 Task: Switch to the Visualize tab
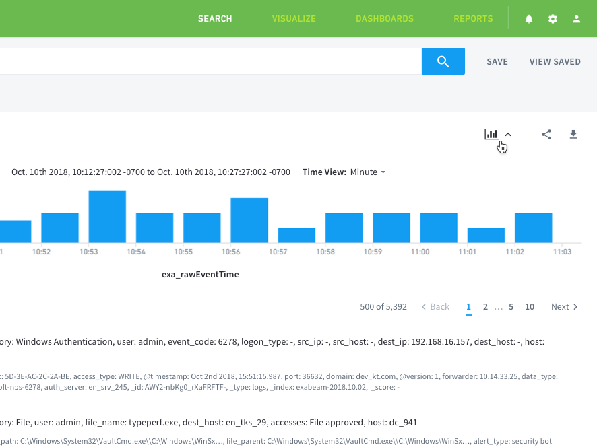point(294,19)
